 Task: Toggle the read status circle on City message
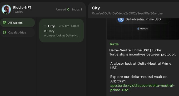click(x=45, y=26)
